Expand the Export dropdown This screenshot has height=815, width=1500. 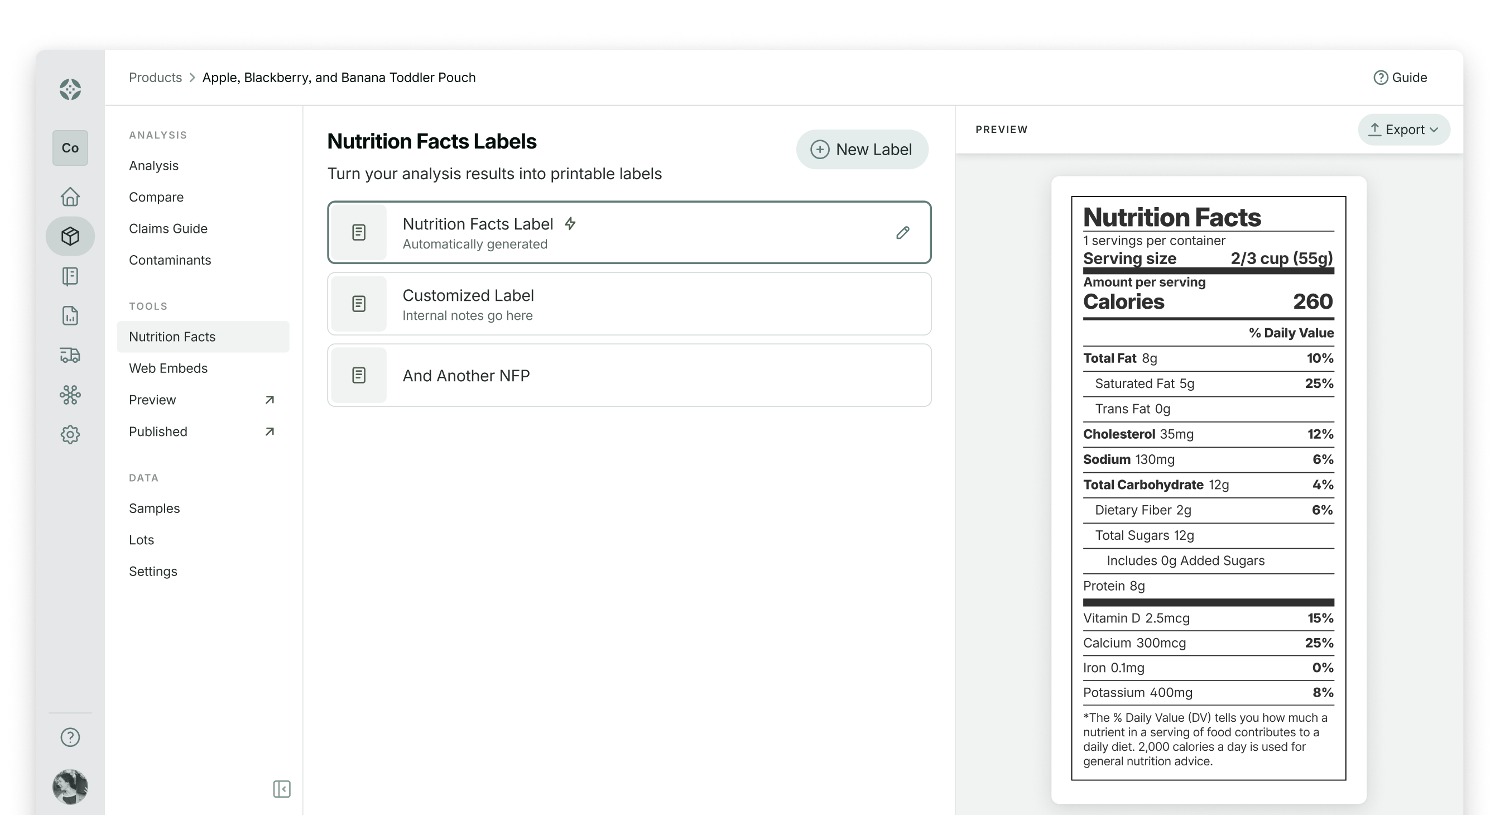[x=1403, y=130]
